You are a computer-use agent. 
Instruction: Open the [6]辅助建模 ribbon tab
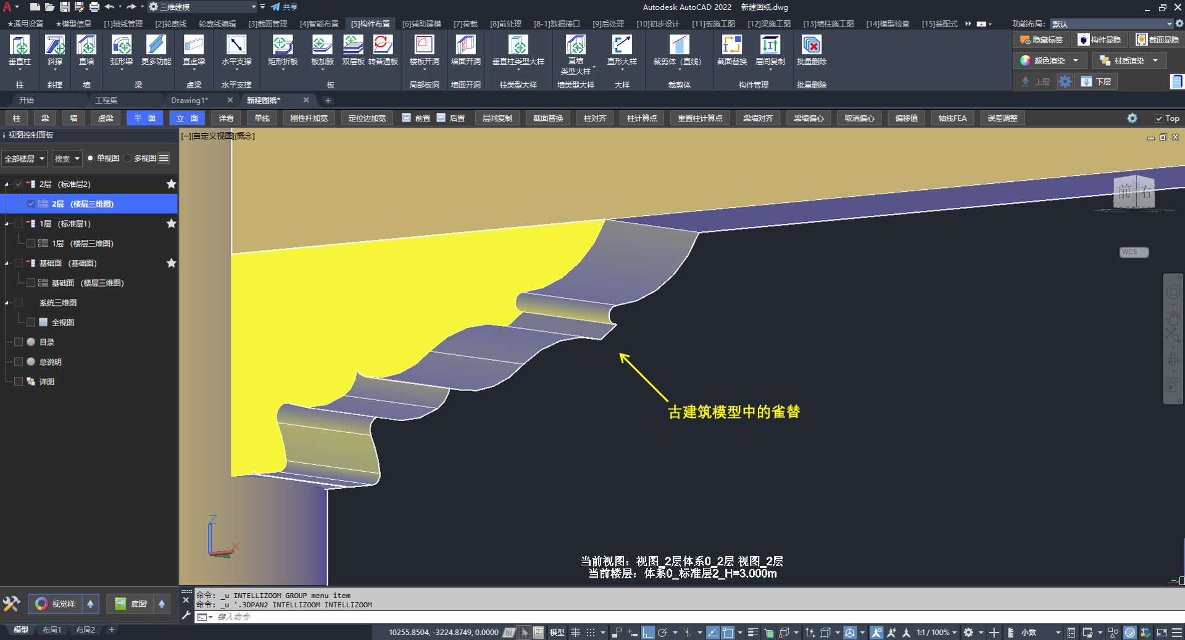pyautogui.click(x=422, y=24)
